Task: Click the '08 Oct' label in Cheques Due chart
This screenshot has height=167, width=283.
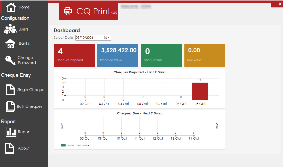Action: 85,139
